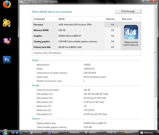Screen dimensions: 159x135
Task: Click the System section heading
Action: click(x=35, y=60)
